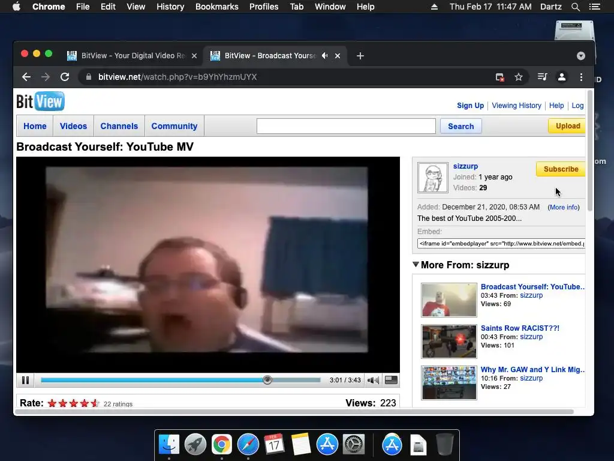This screenshot has width=614, height=461.
Task: Open Calendar from the dock
Action: (x=274, y=444)
